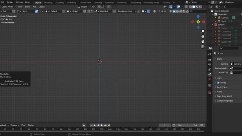The image size is (242, 136).
Task: Select the Light object in outliner
Action: point(223,21)
